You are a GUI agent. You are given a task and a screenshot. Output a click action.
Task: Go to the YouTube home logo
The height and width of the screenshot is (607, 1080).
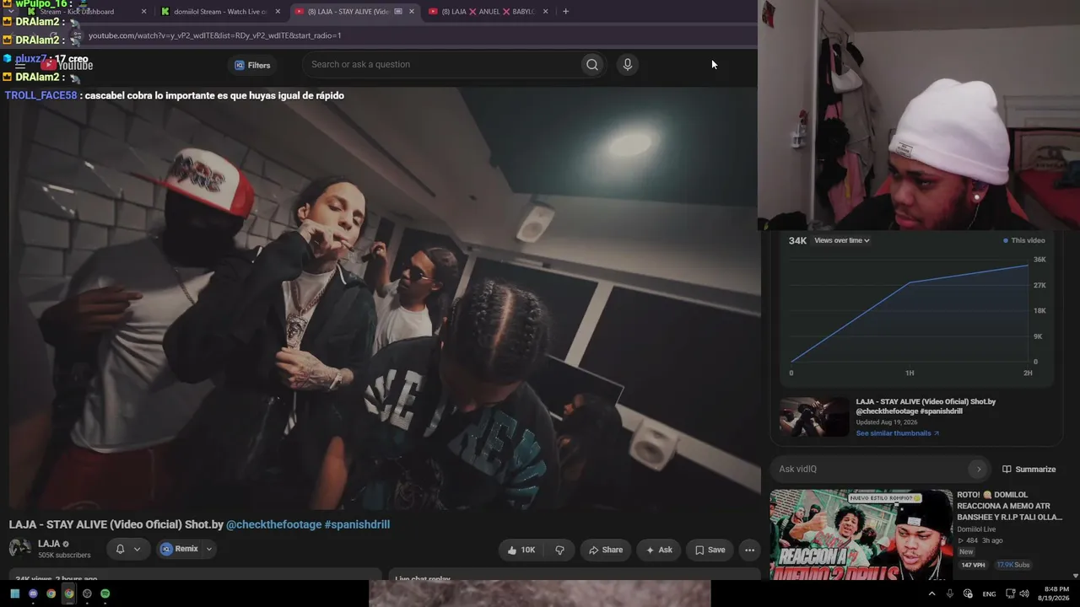[x=67, y=65]
